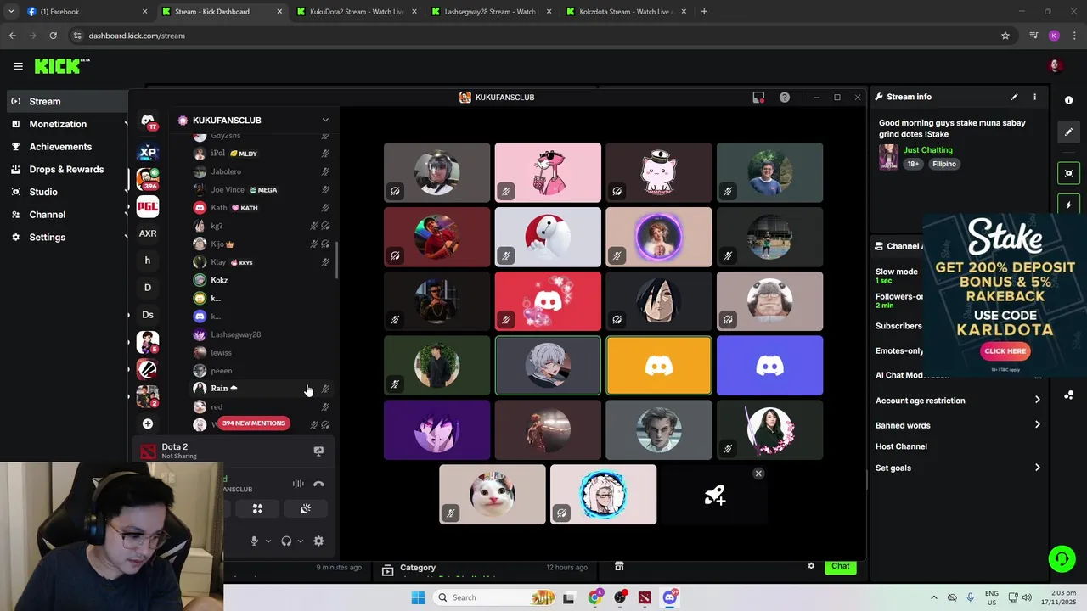Viewport: 1087px width, 611px height.
Task: Switch to Lashsegway28 Stream browser tab
Action: point(491,12)
